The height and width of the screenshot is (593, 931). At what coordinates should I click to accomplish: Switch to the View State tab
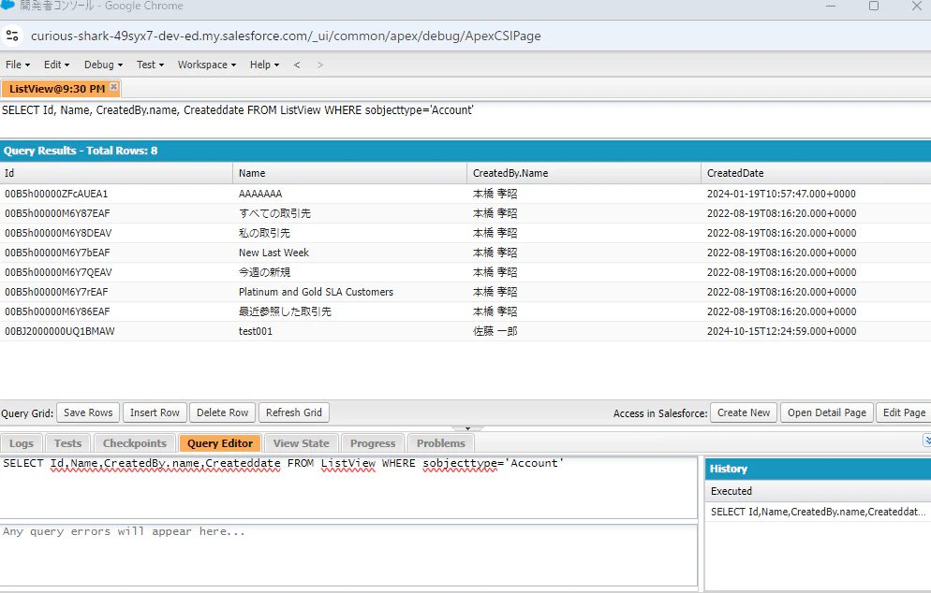(x=301, y=443)
